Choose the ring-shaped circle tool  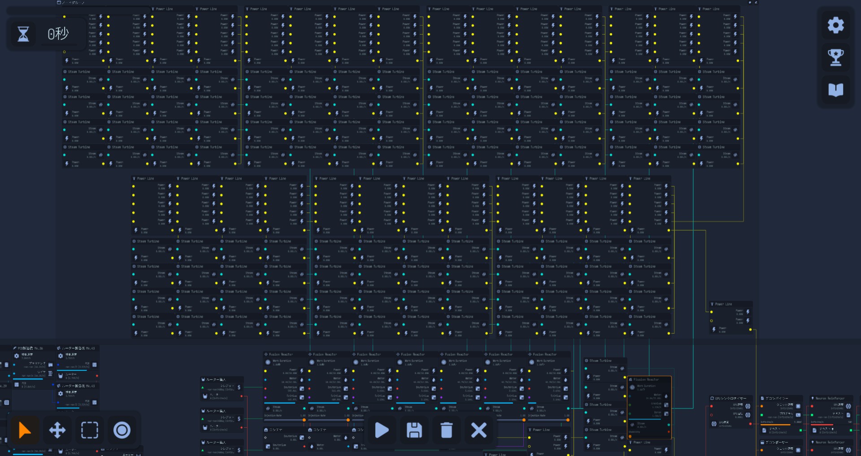click(x=122, y=430)
